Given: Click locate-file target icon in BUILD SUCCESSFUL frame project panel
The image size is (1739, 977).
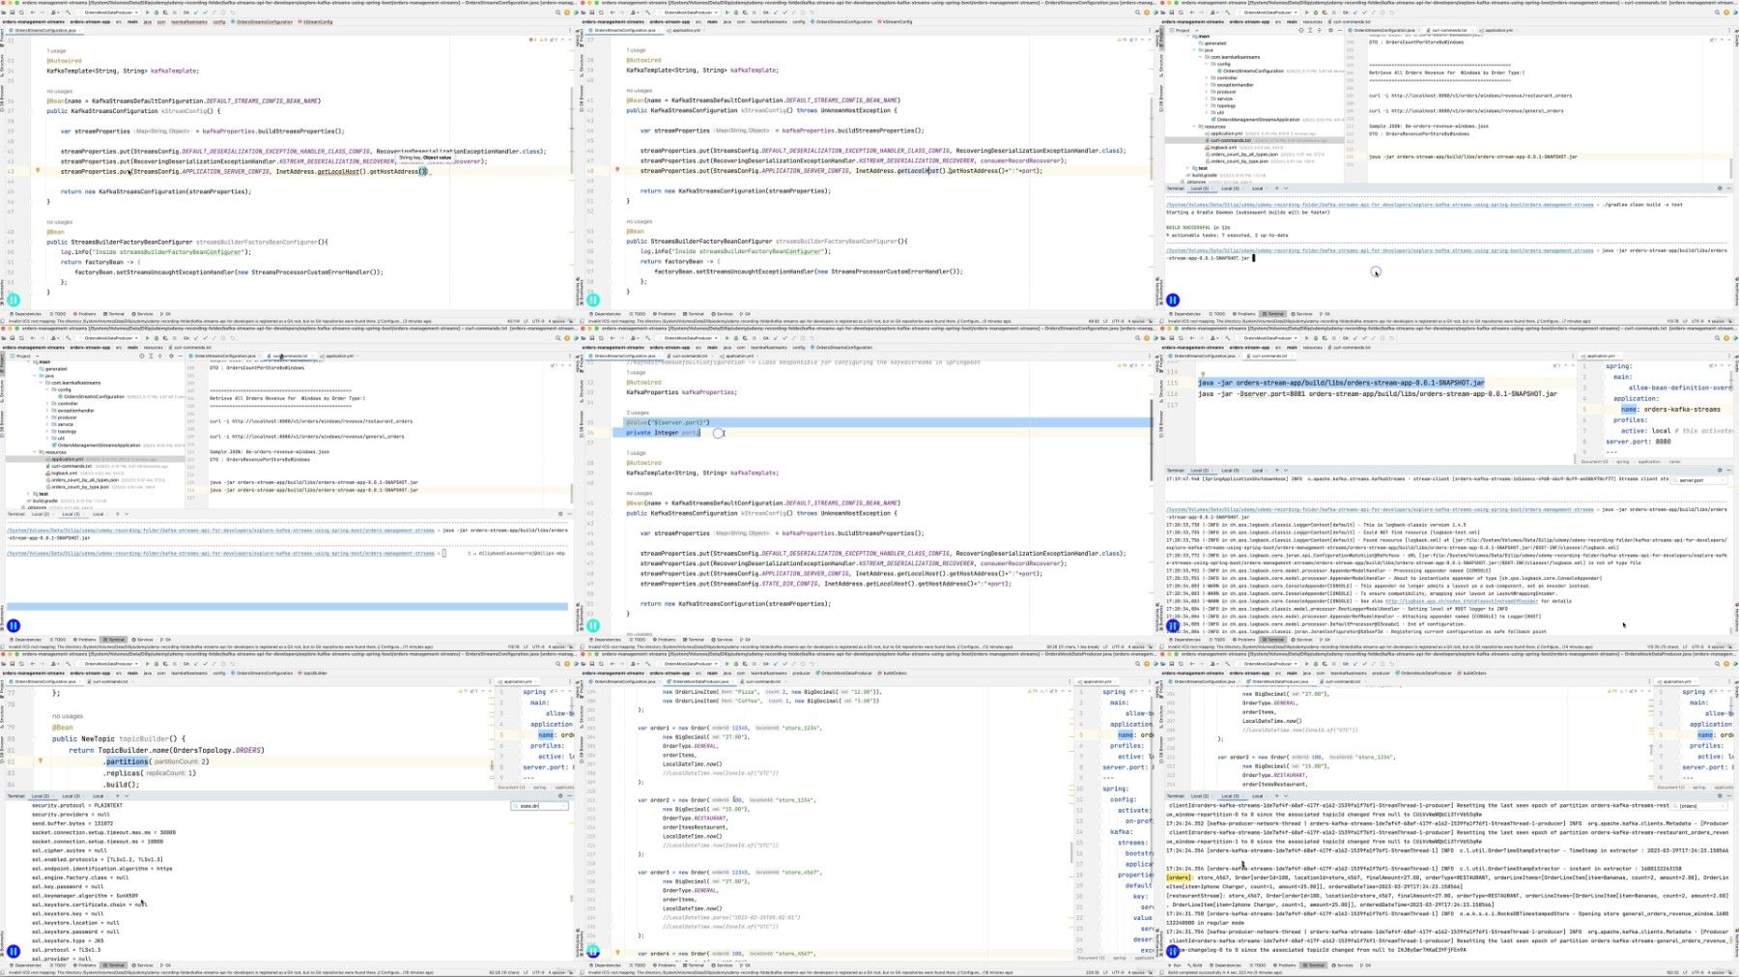Looking at the screenshot, I should click(x=1301, y=30).
